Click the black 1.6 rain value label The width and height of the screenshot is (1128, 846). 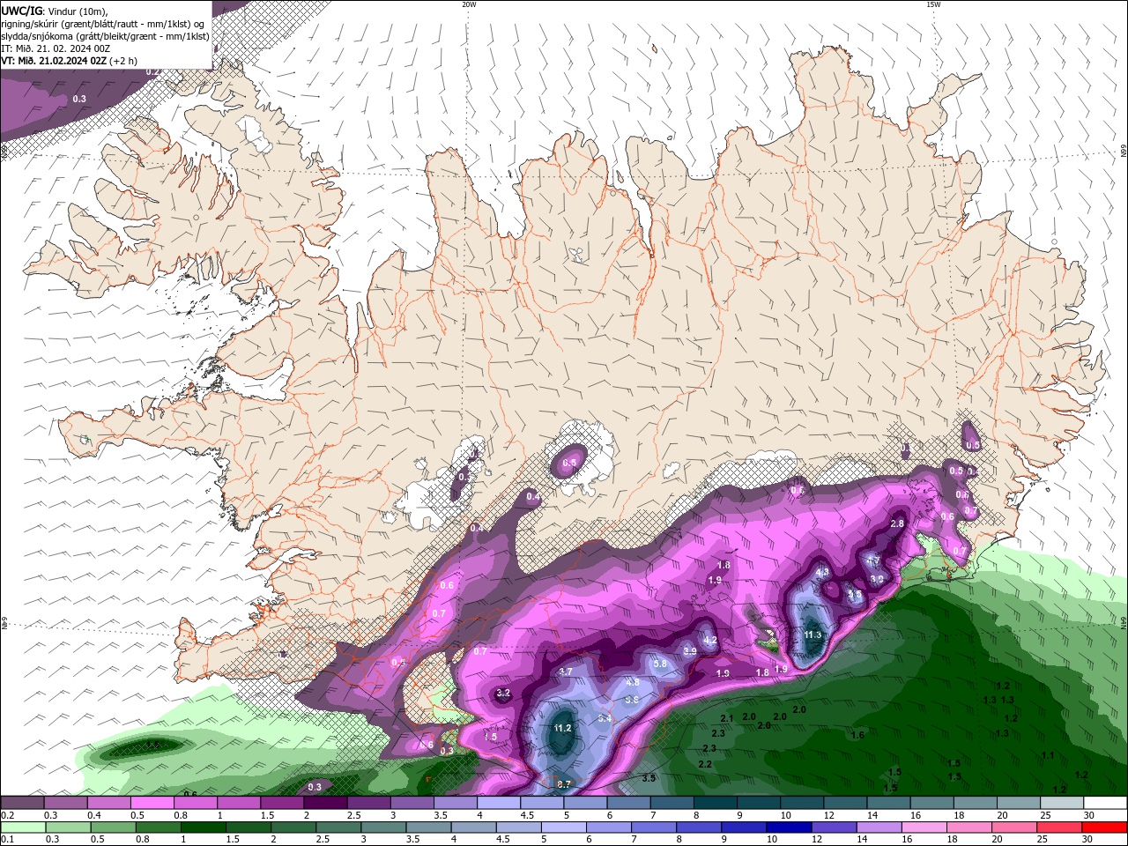tap(857, 735)
